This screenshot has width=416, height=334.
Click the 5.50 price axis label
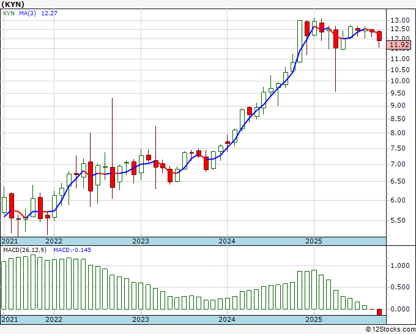pyautogui.click(x=398, y=220)
